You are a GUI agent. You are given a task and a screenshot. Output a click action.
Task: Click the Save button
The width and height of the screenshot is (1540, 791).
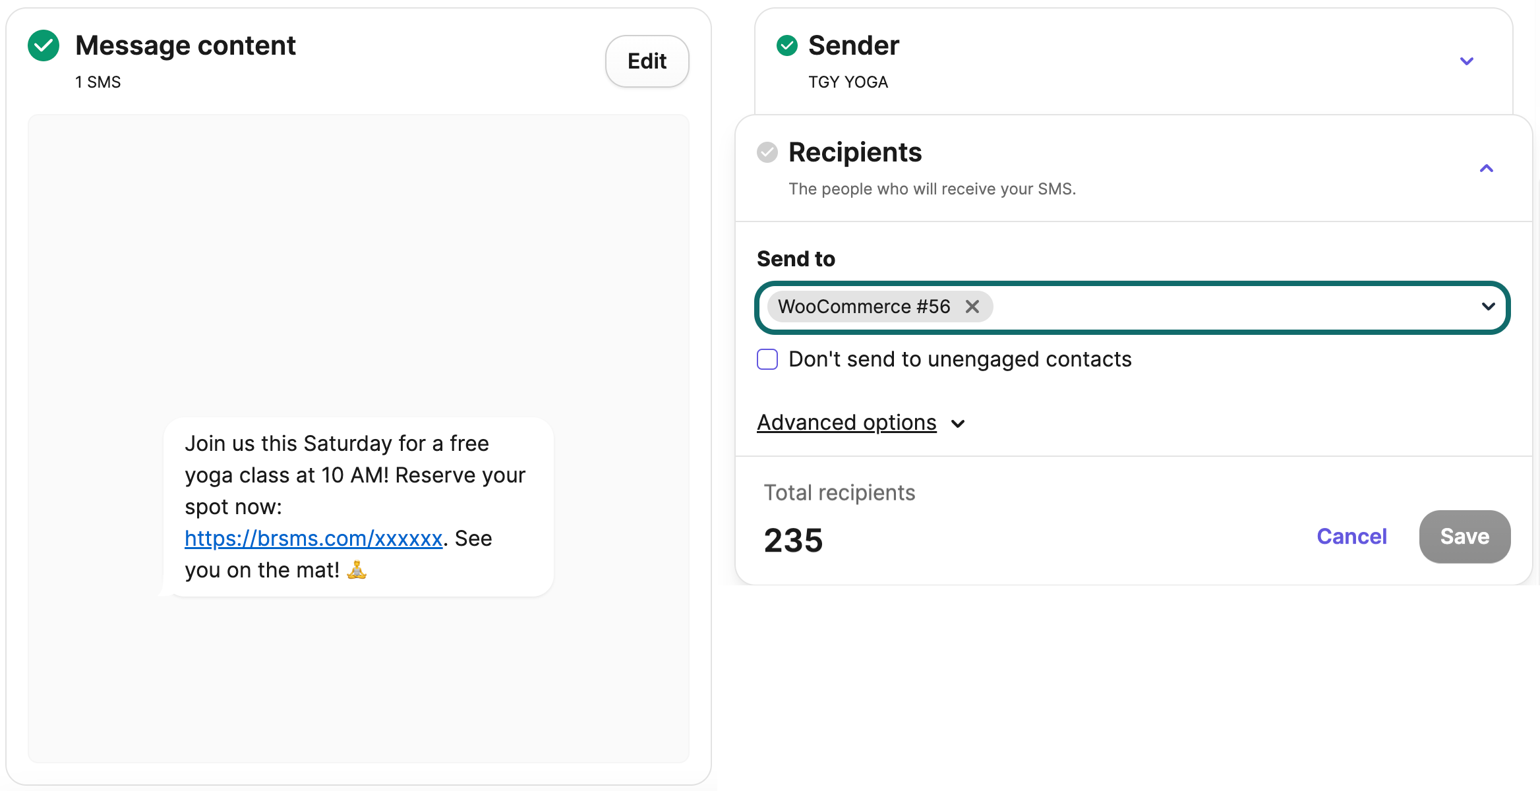tap(1464, 536)
